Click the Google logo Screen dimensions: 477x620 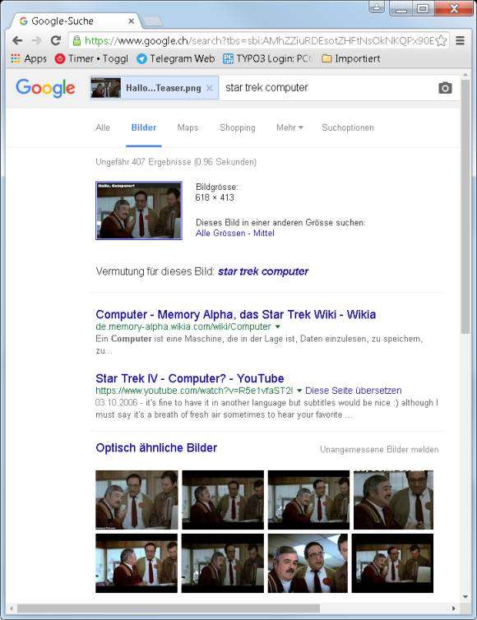(x=45, y=88)
